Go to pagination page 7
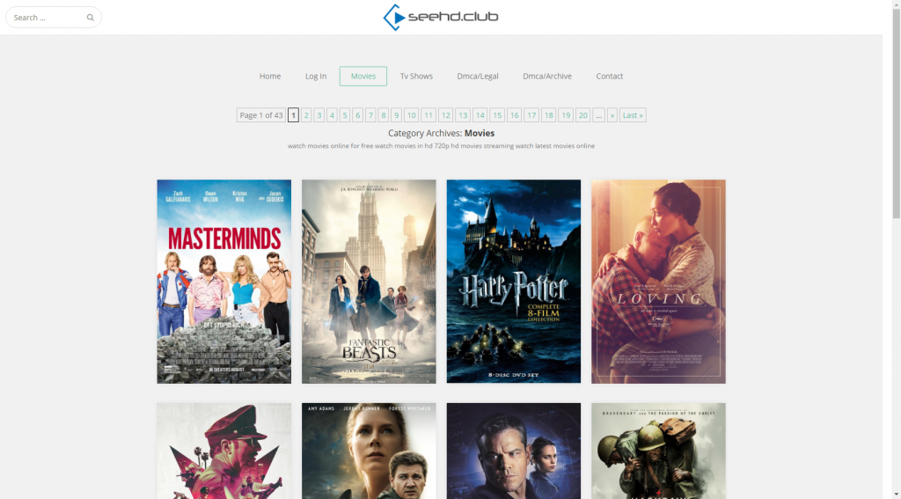901x499 pixels. coord(370,115)
